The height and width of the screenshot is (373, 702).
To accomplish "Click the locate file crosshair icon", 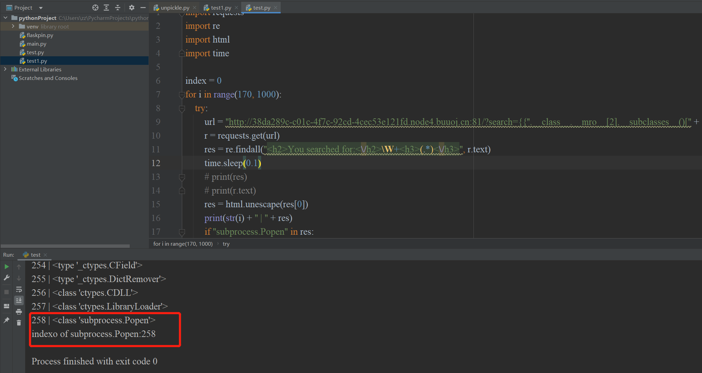I will click(x=95, y=8).
